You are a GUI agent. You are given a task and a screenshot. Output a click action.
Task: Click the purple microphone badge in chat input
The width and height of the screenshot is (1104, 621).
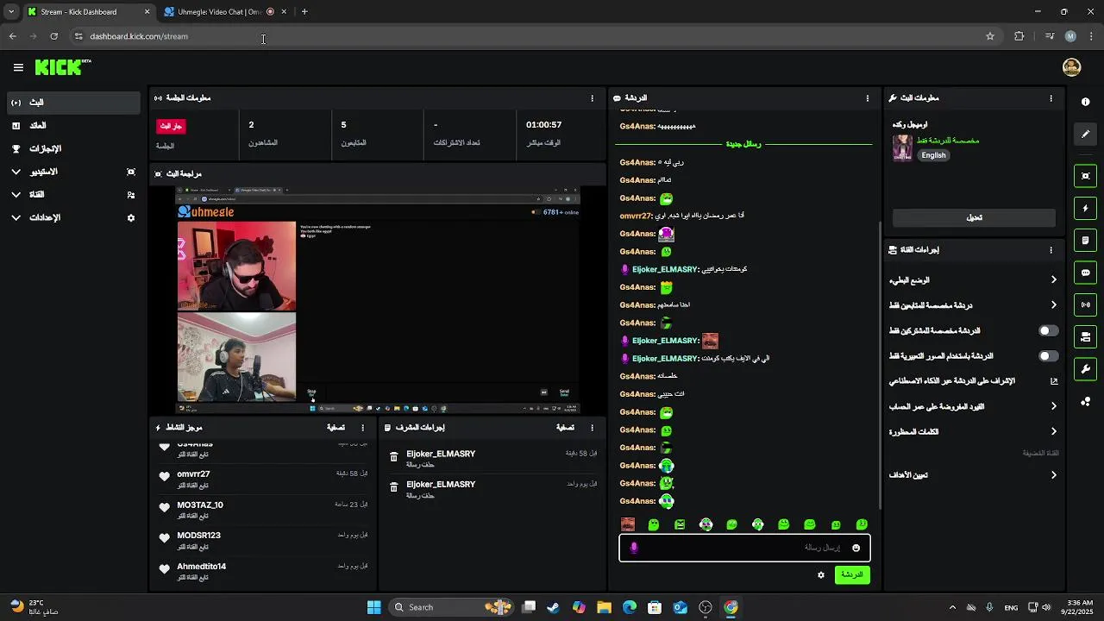[x=634, y=548]
